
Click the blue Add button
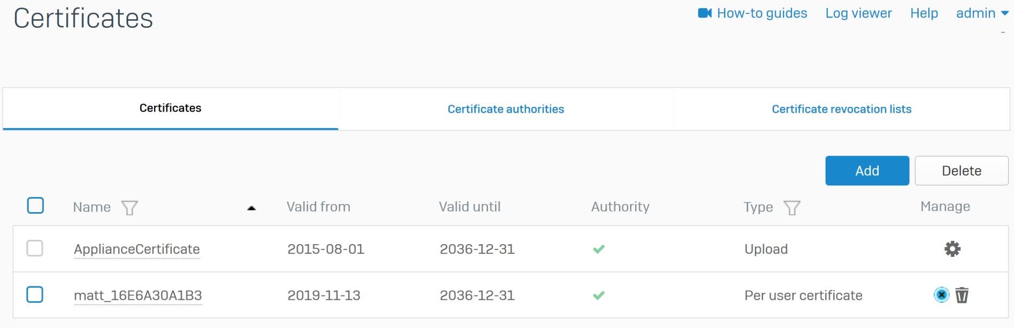click(867, 171)
